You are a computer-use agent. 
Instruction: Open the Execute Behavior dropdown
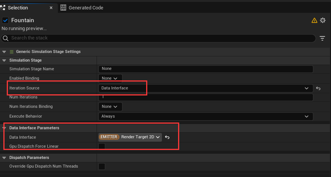pyautogui.click(x=206, y=116)
